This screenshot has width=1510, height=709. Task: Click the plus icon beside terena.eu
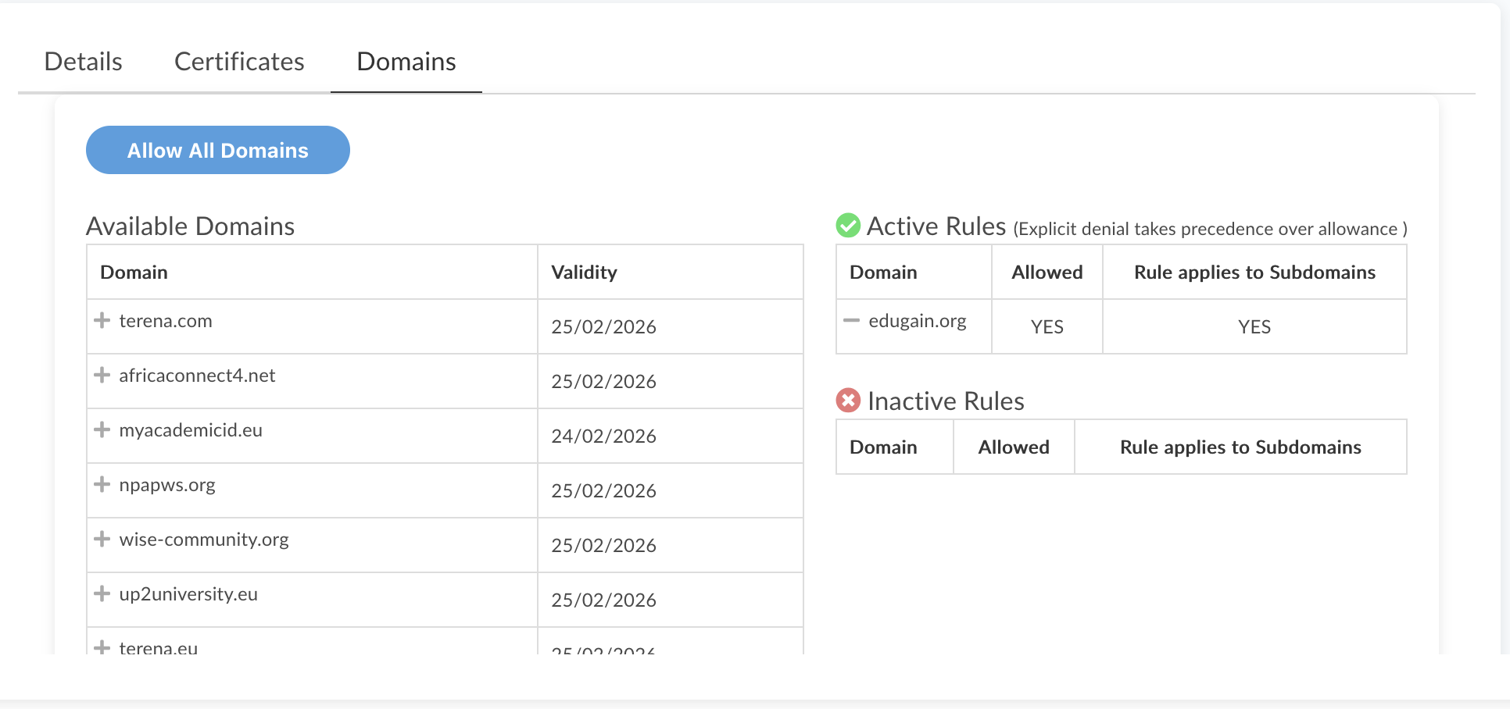pyautogui.click(x=102, y=647)
